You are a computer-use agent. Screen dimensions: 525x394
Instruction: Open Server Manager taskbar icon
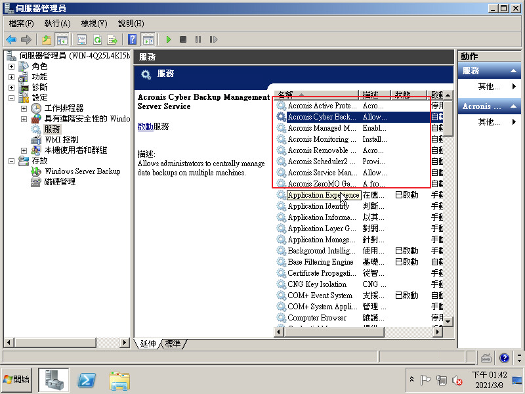tap(54, 380)
